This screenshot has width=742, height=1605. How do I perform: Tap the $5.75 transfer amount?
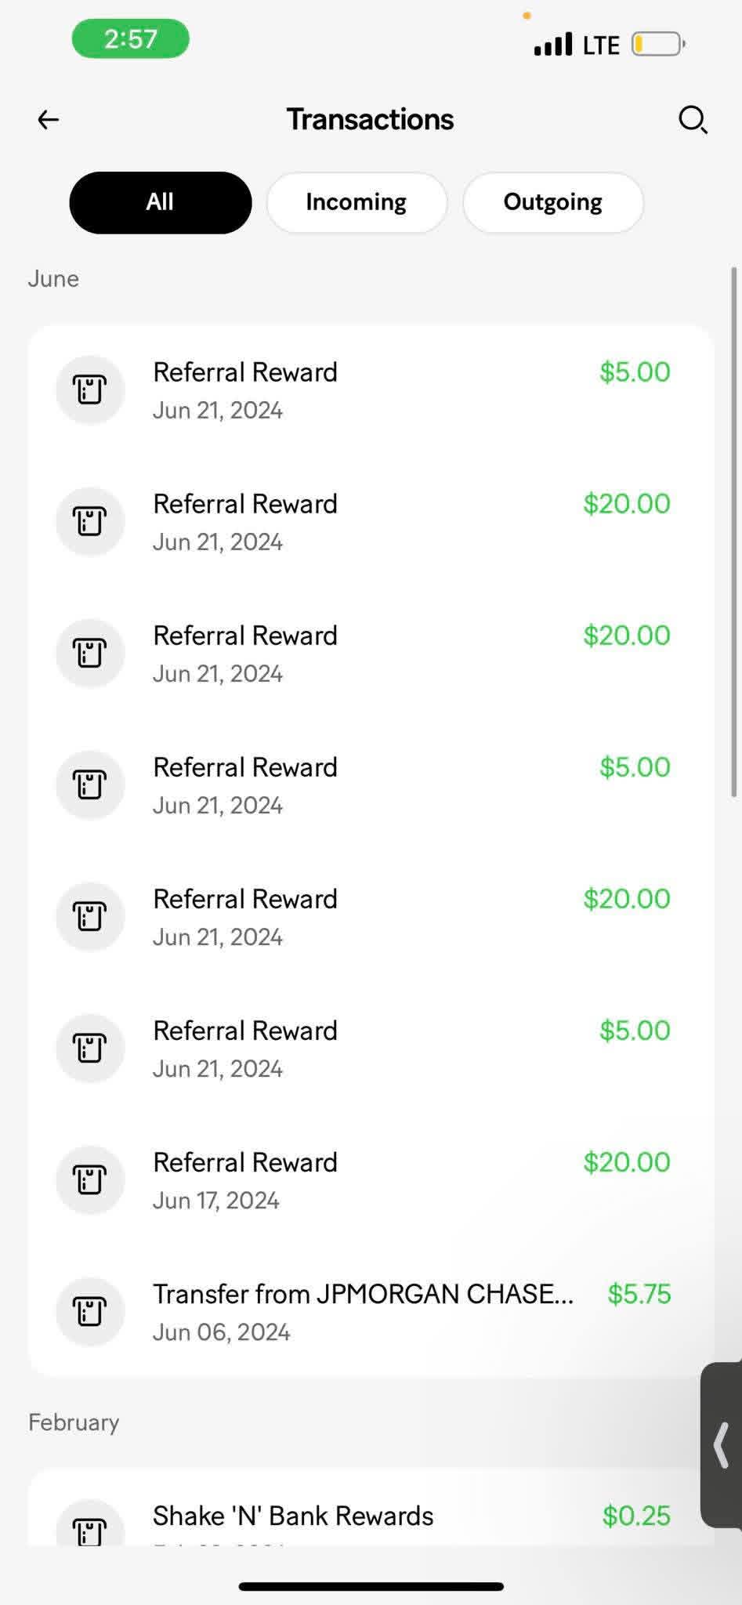(639, 1295)
